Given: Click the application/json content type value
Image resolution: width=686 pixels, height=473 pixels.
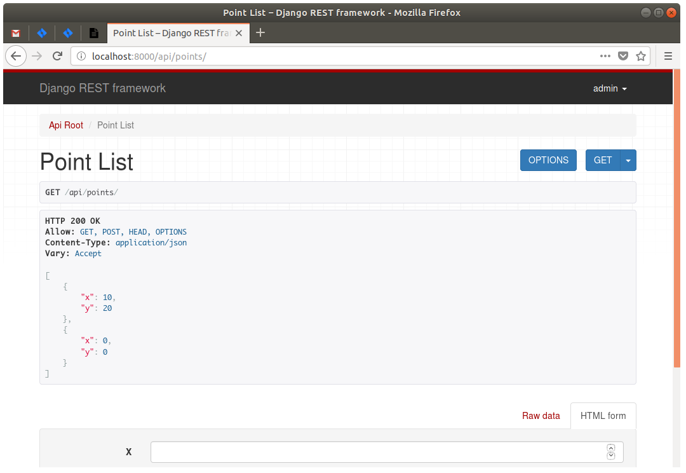Looking at the screenshot, I should coord(151,243).
